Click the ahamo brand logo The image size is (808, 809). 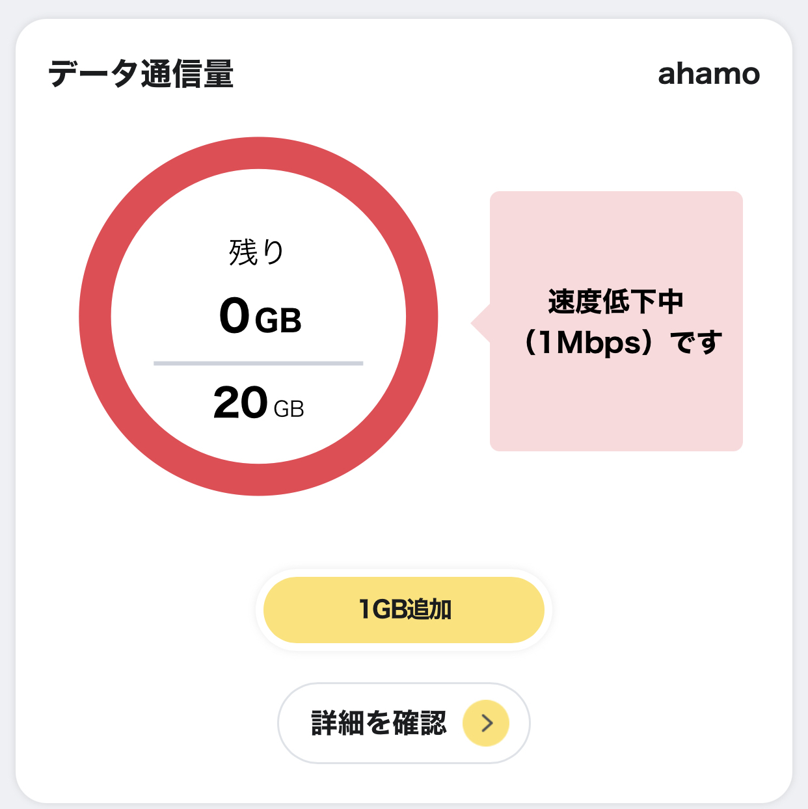coord(708,74)
